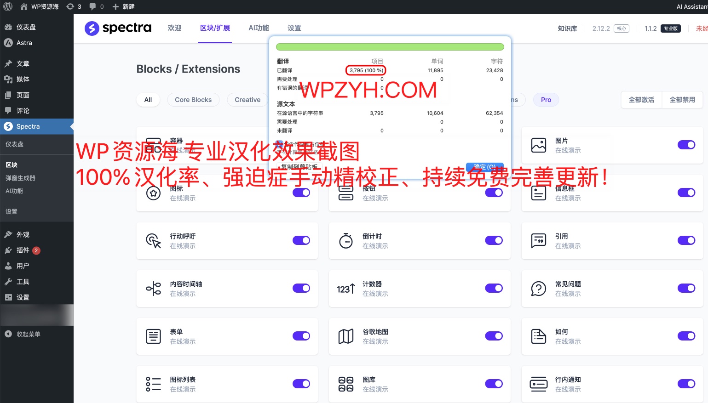Click the 引用 quote block icon
Image resolution: width=708 pixels, height=403 pixels.
pyautogui.click(x=539, y=241)
